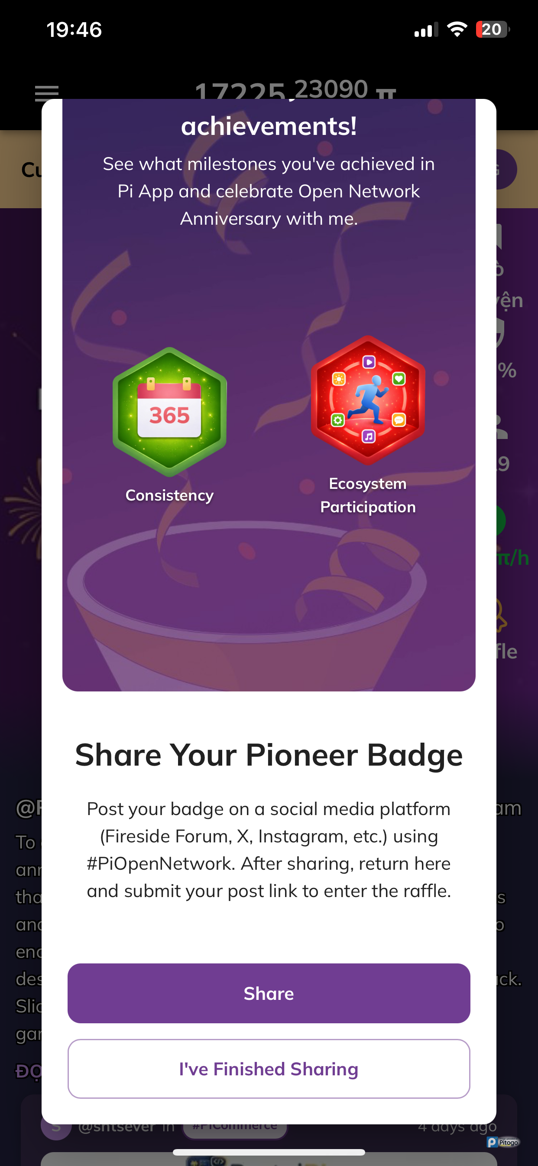Tap the battery indicator showing 20
The image size is (538, 1166).
tap(493, 29)
